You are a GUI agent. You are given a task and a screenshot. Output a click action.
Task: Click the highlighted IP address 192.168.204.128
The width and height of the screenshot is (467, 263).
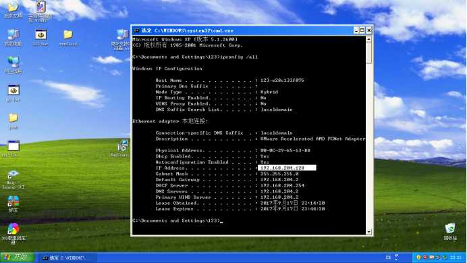[287, 168]
